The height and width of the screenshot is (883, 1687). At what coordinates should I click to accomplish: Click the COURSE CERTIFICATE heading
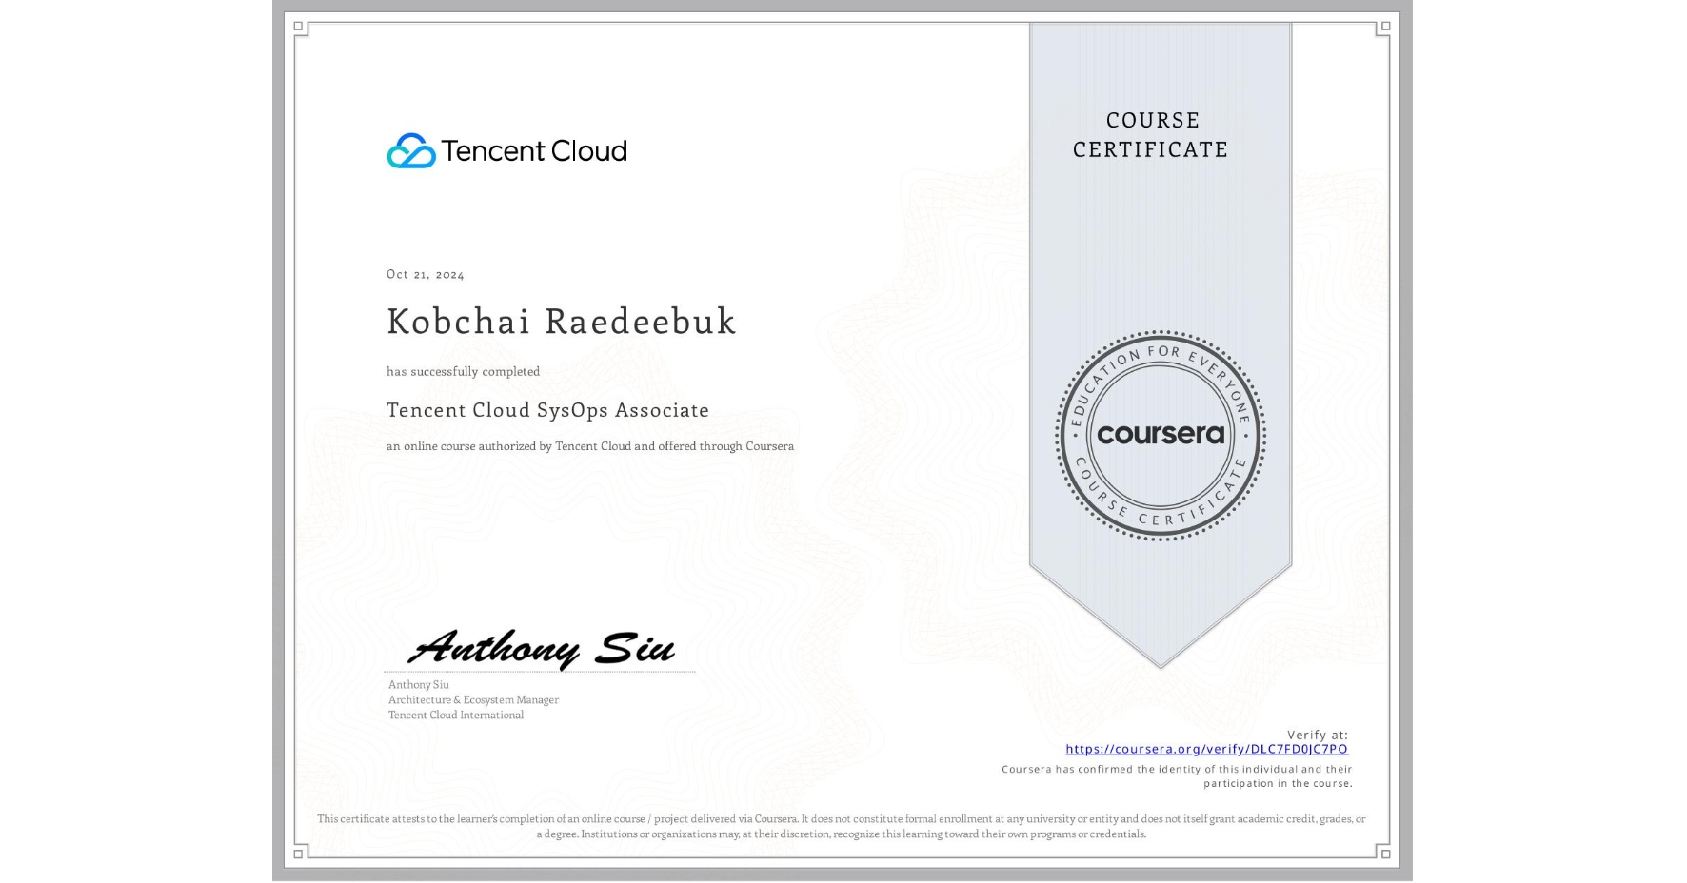(x=1151, y=134)
